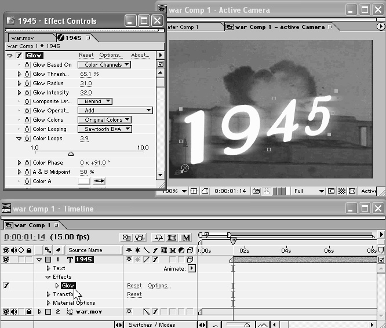Click Reset in Effect Controls Glow header
The image size is (386, 328).
click(x=86, y=56)
